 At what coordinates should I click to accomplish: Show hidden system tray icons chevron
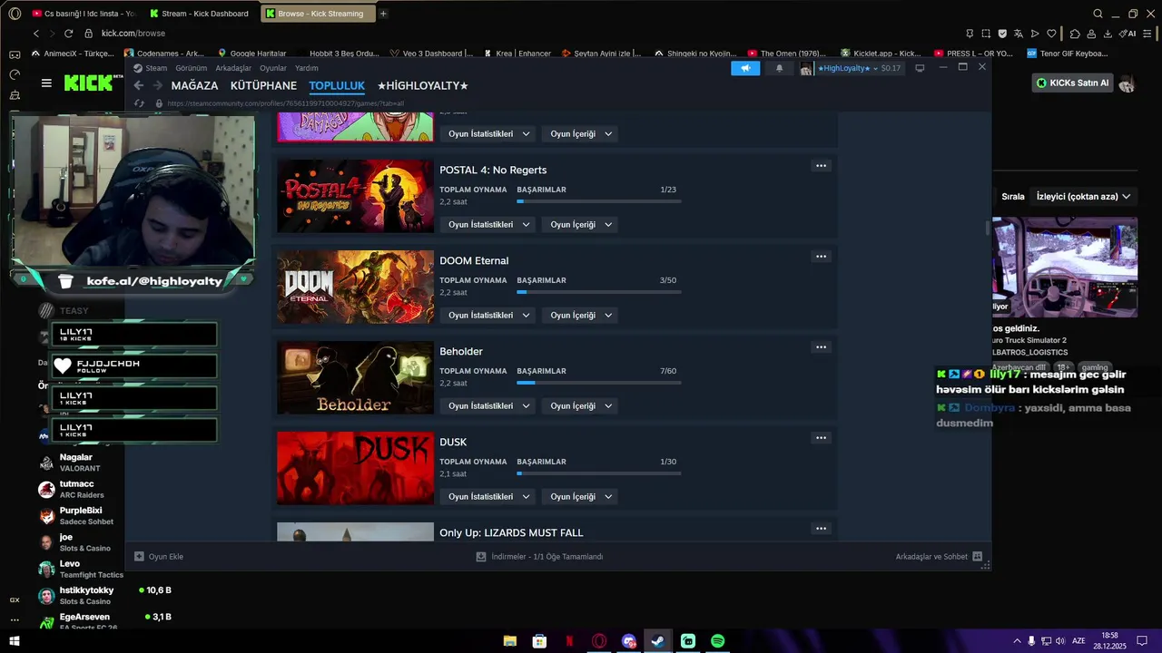(1017, 641)
